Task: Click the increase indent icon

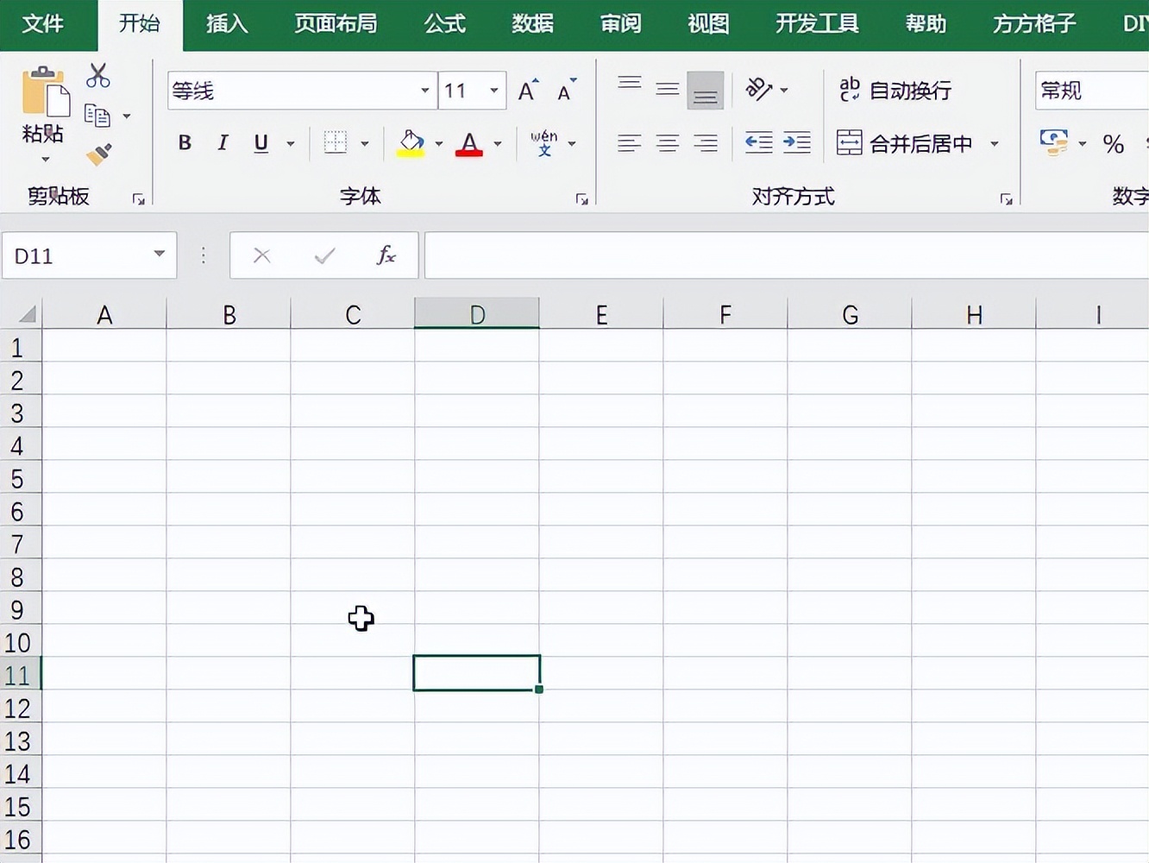Action: [796, 143]
